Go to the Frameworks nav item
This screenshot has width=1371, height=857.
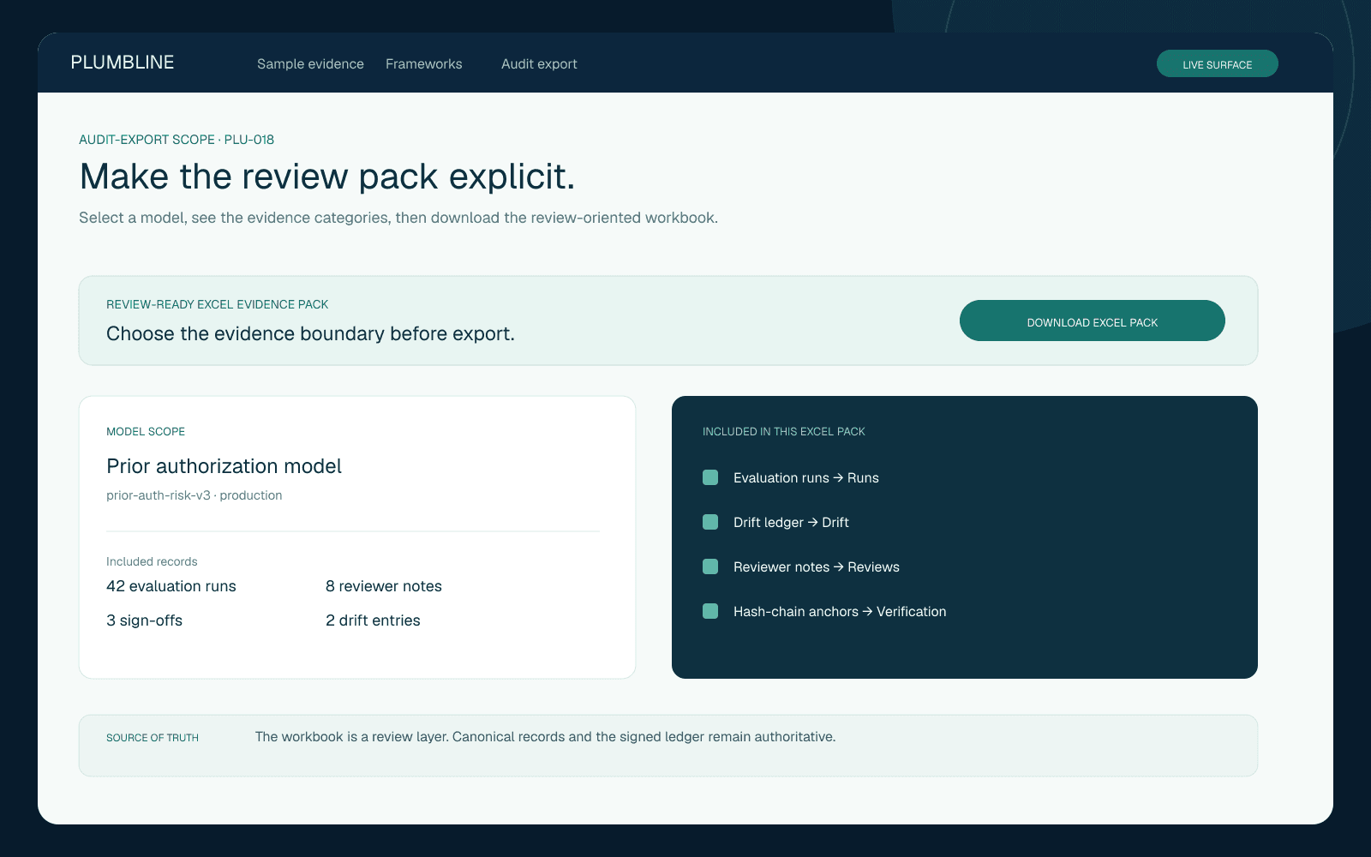tap(424, 64)
